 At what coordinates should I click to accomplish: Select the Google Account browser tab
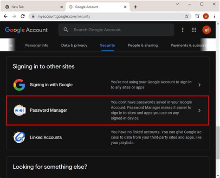pos(98,7)
